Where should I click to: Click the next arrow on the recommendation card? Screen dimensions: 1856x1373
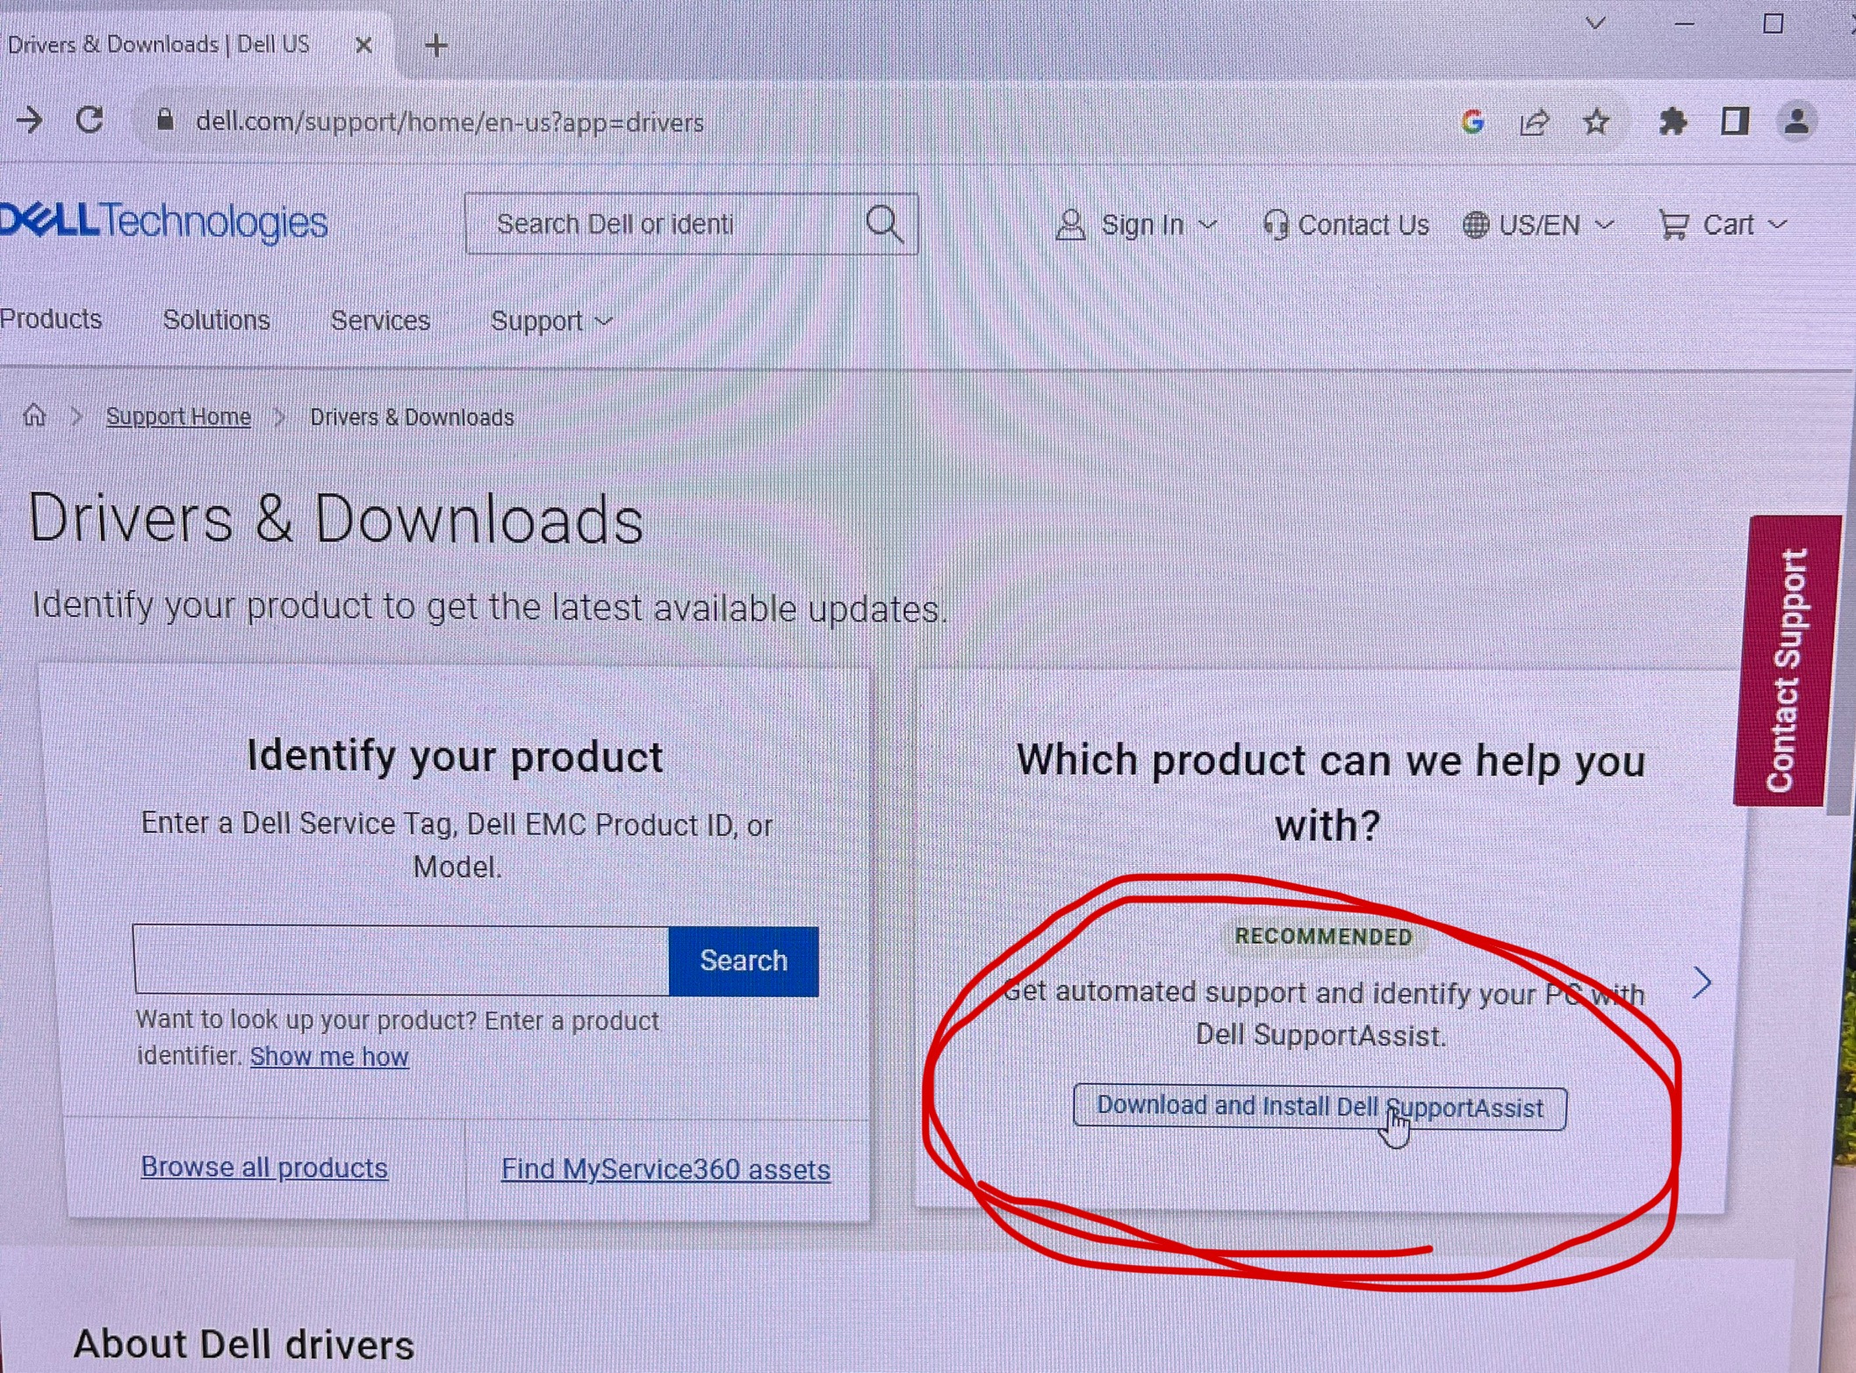(x=1702, y=983)
